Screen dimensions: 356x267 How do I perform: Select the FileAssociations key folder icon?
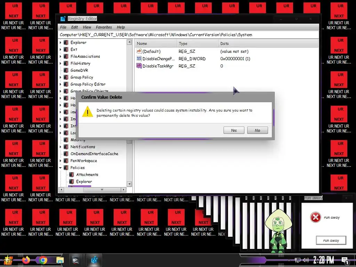click(x=66, y=56)
